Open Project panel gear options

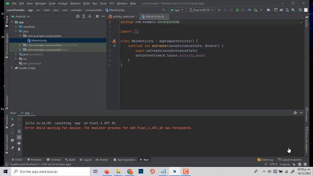[x=97, y=16]
